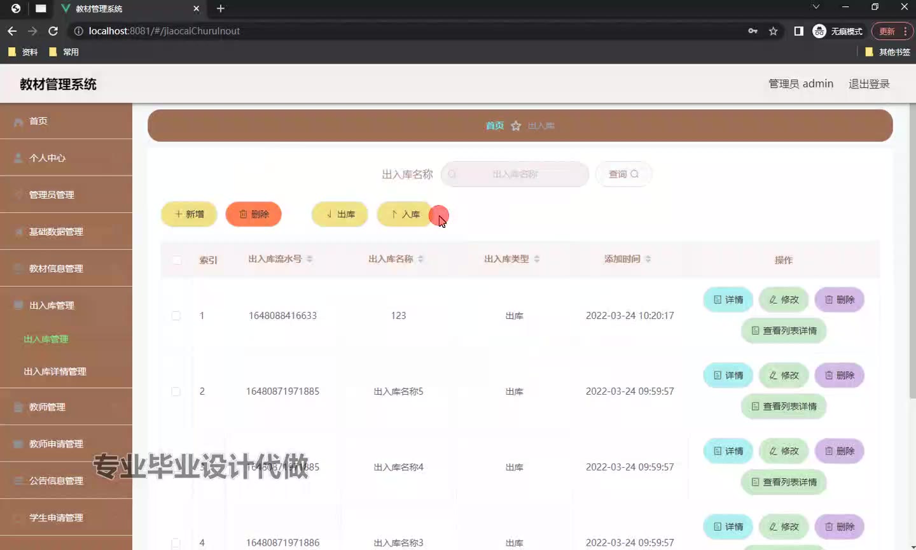Open 学生申请管理 sidebar menu

click(66, 518)
